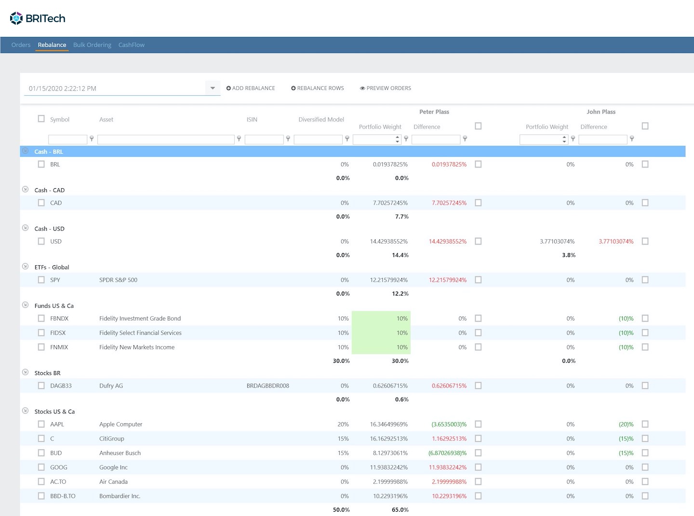This screenshot has width=694, height=516.
Task: Toggle the select-all Symbol header checkbox
Action: tap(41, 119)
